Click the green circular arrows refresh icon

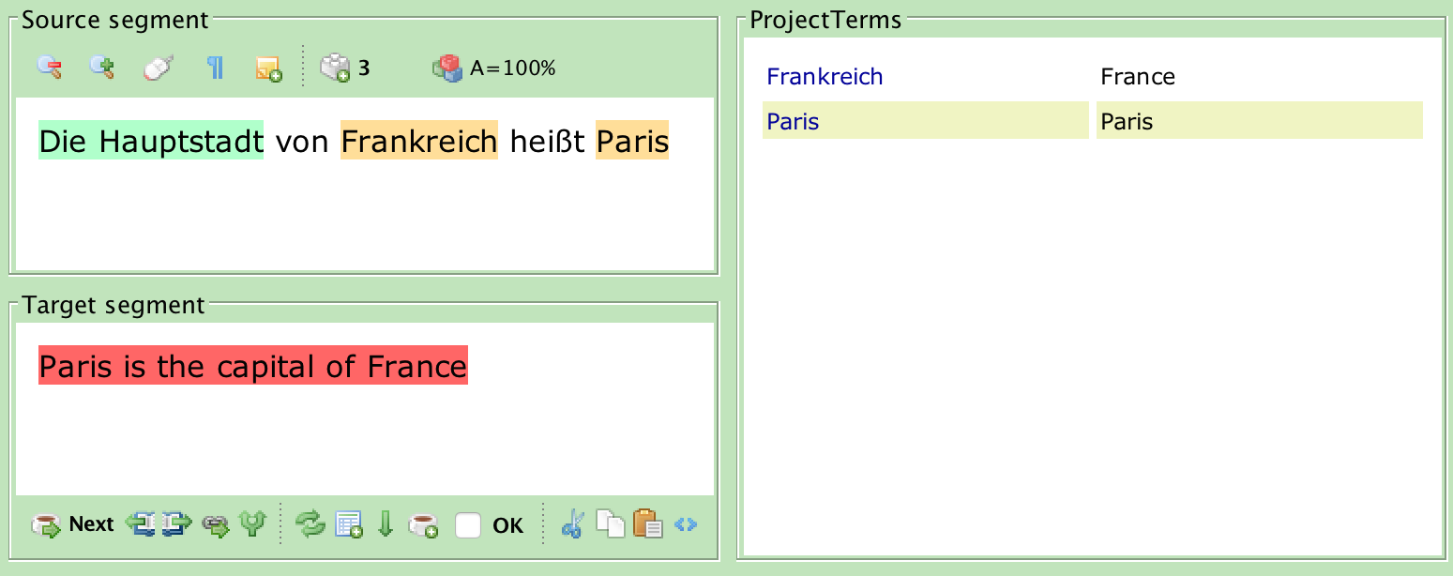310,524
